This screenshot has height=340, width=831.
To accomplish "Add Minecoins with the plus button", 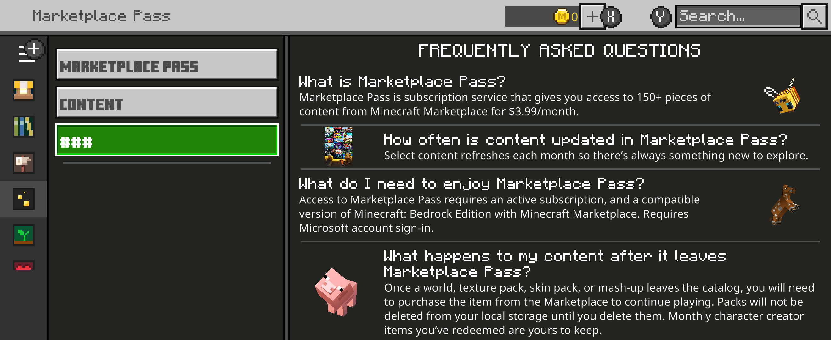I will [592, 16].
